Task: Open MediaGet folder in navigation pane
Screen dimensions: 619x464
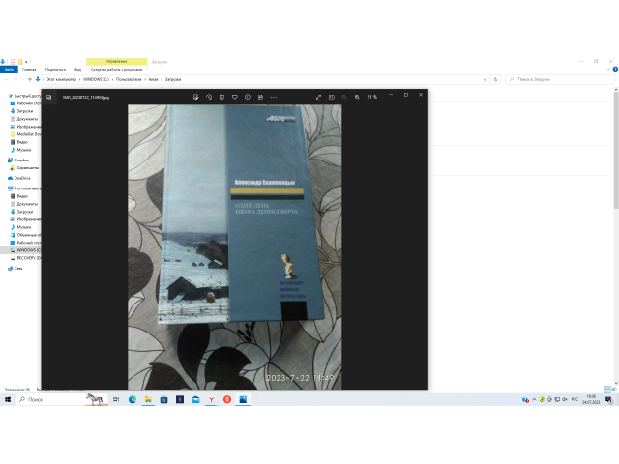Action: pyautogui.click(x=26, y=134)
